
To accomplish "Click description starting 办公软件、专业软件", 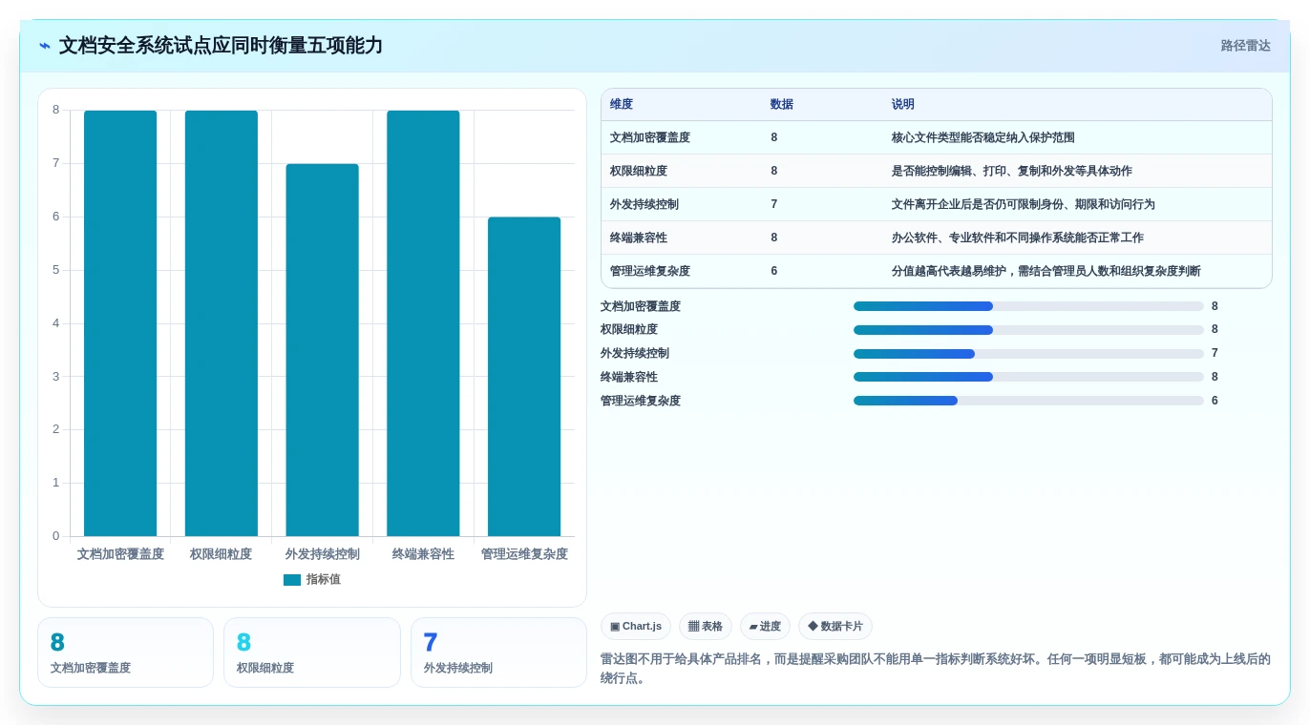I will pos(1018,238).
